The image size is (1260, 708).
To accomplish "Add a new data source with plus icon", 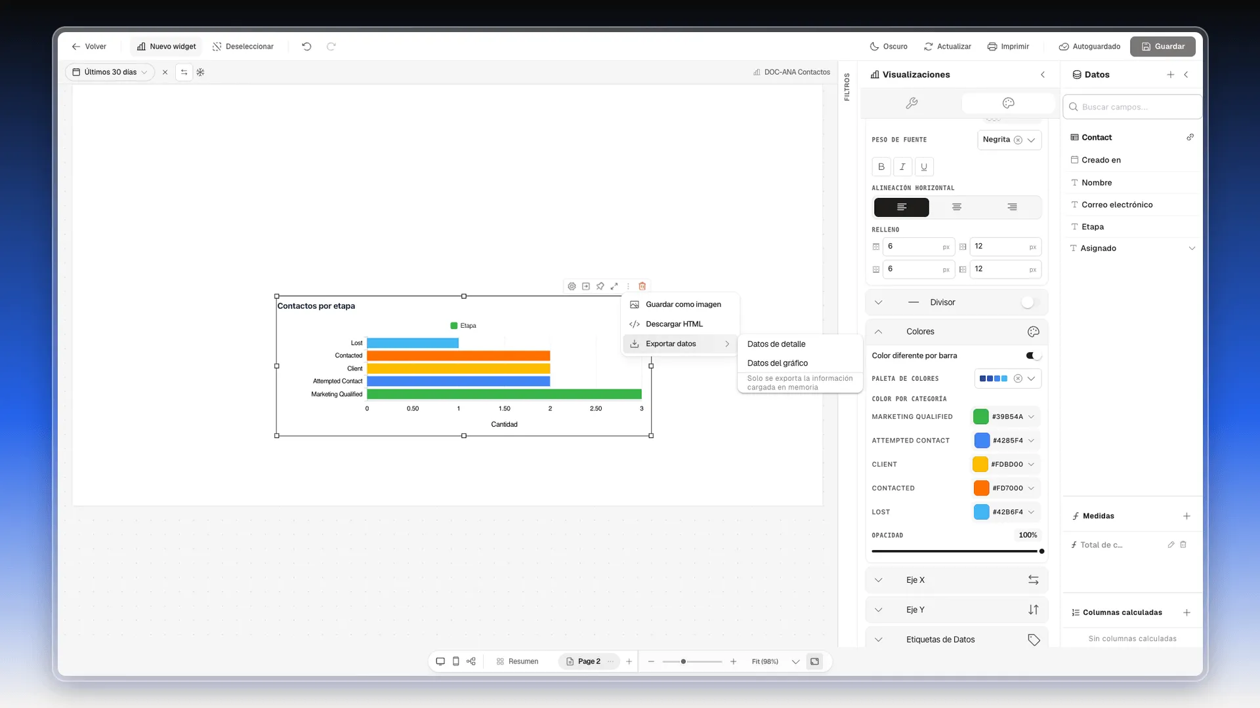I will point(1171,75).
